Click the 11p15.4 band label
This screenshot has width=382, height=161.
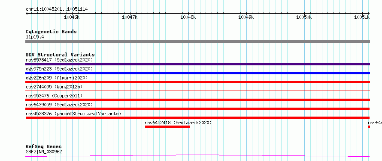point(35,37)
